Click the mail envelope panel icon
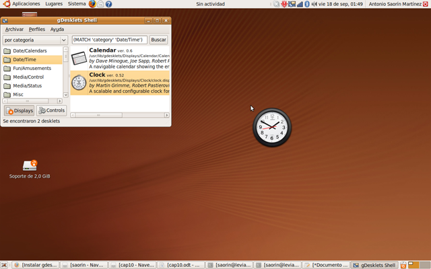431x269 pixels. (x=100, y=4)
